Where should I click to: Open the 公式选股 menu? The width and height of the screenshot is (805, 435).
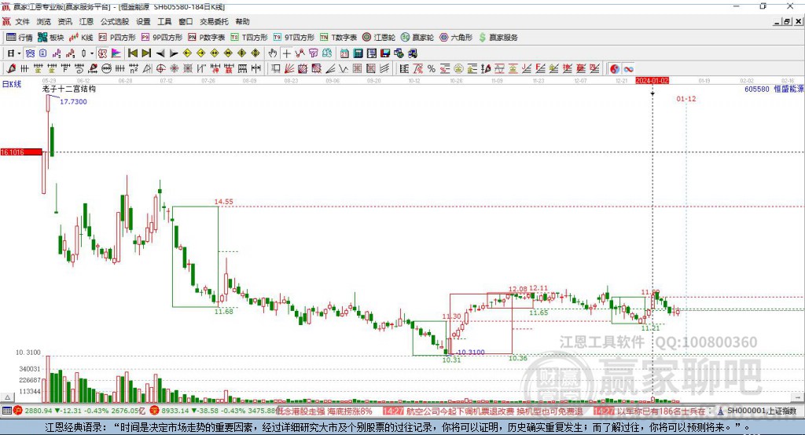tap(115, 21)
